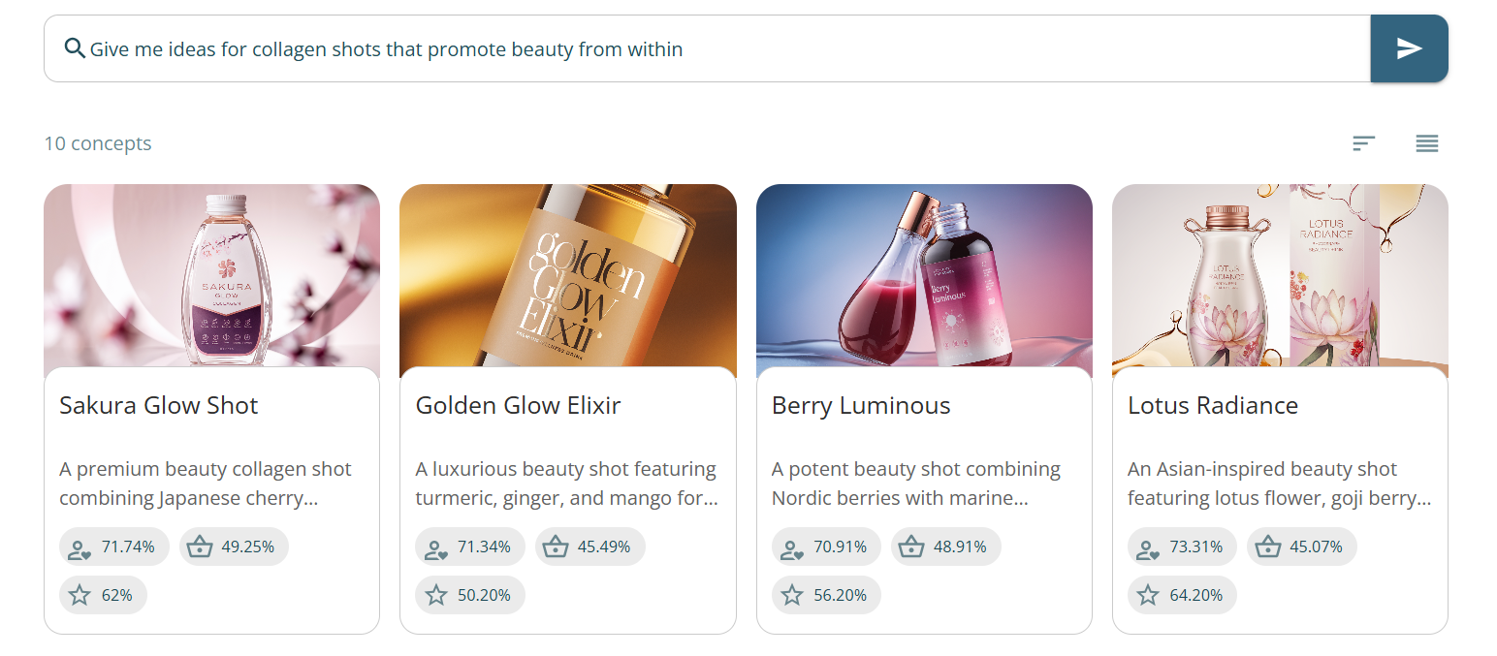Click Sakura Glow Shot's 49.25% basket icon
Screen dimensions: 1497x656
tap(200, 547)
